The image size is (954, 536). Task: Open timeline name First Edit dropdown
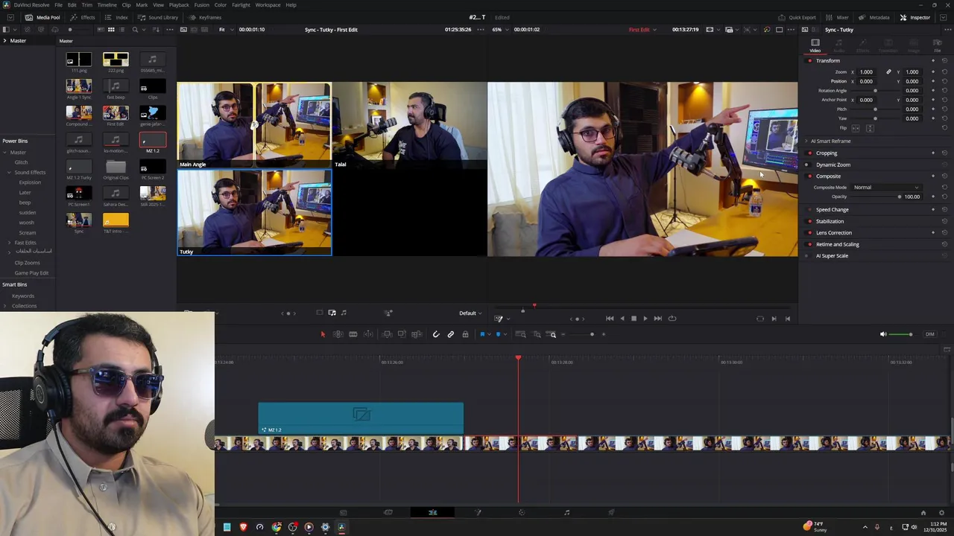click(x=642, y=30)
